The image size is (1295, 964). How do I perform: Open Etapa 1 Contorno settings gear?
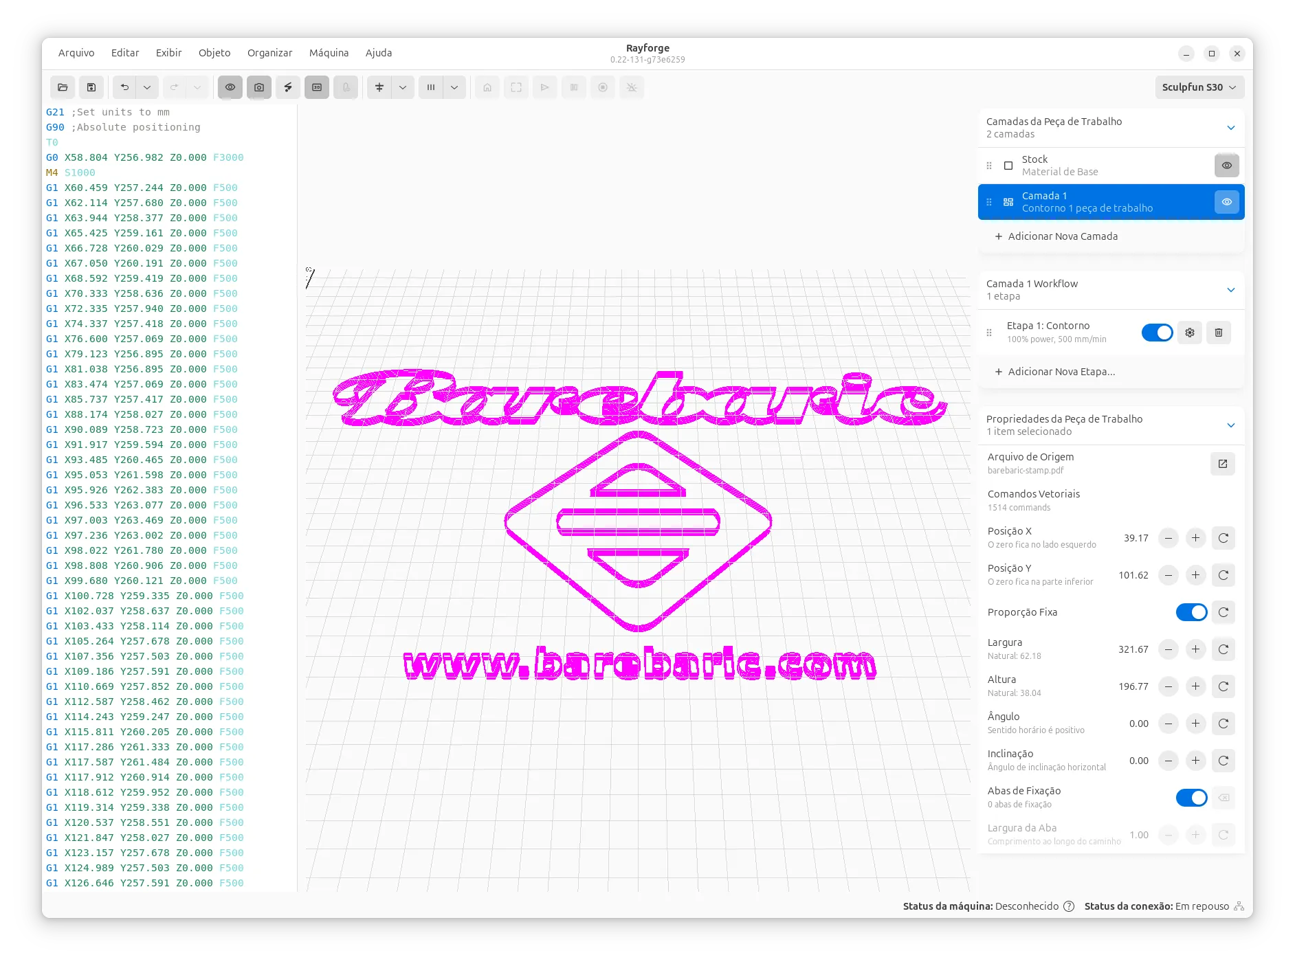[1190, 333]
